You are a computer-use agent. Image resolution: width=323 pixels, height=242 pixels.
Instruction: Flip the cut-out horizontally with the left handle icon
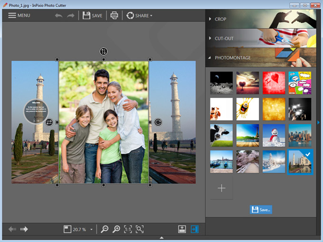pos(49,122)
